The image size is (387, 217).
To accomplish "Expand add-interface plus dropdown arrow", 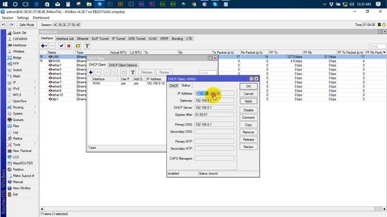I will 46,46.
